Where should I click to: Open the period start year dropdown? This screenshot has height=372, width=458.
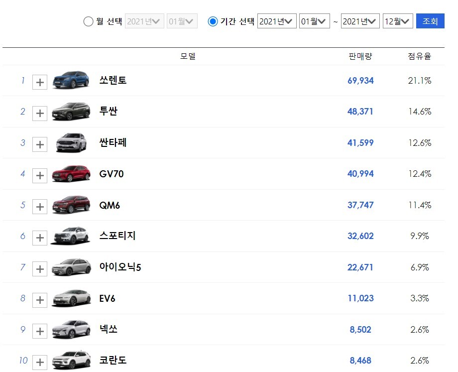(x=277, y=21)
